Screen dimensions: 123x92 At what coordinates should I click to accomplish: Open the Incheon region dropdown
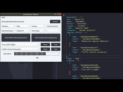pyautogui.click(x=8, y=26)
